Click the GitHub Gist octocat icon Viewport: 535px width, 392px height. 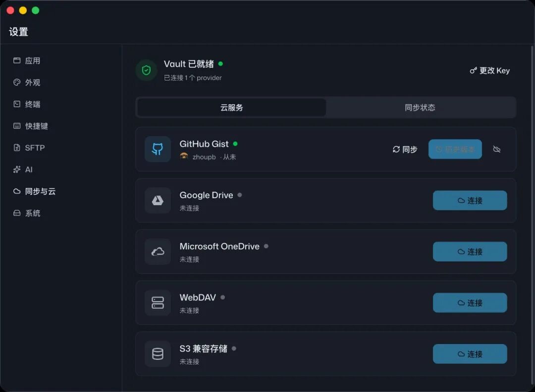(x=158, y=149)
